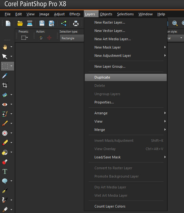This screenshot has width=184, height=213.
Task: Select the target-shaped Lighten/Darken tool
Action: point(5,133)
